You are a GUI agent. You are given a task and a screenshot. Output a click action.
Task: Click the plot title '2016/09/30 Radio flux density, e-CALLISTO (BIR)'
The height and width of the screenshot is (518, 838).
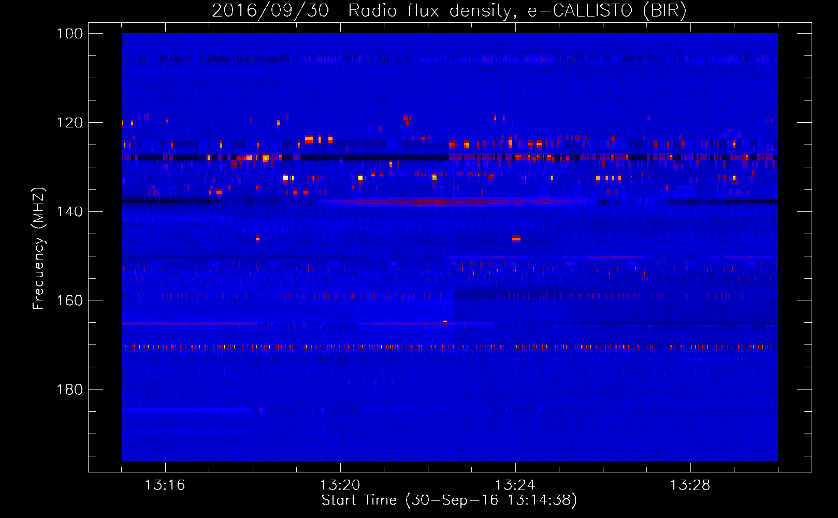pos(449,10)
